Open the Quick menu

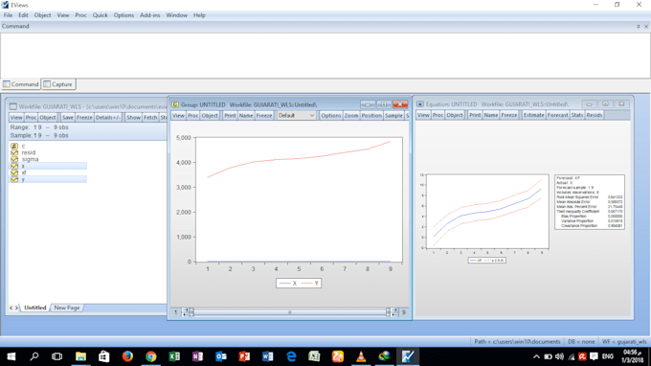(x=101, y=15)
